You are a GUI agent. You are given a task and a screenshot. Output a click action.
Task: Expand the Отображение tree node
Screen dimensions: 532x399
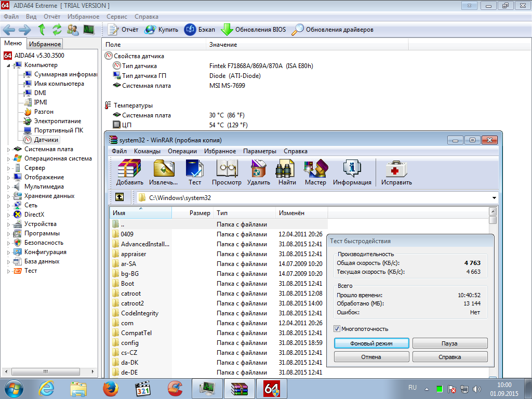coord(8,178)
